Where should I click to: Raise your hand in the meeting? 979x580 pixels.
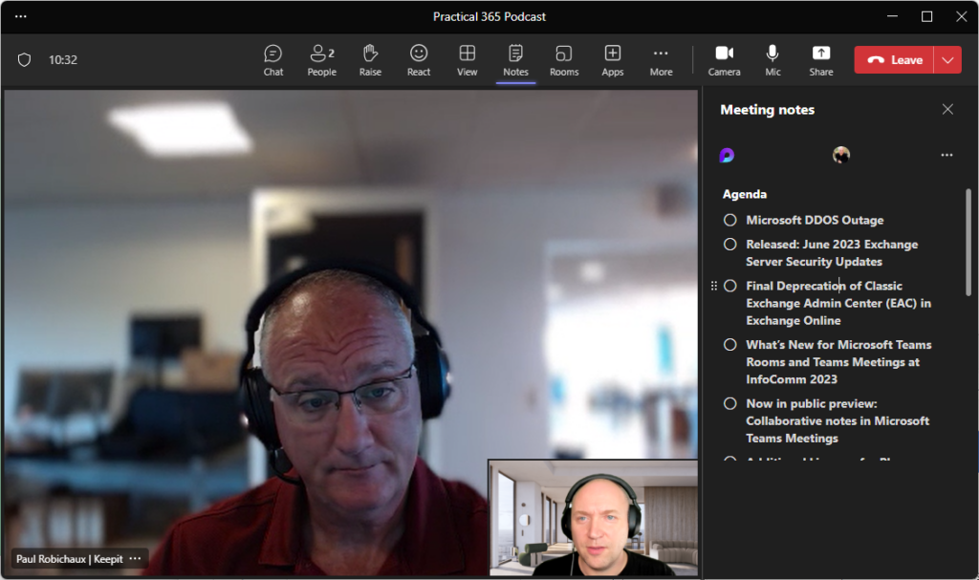pyautogui.click(x=370, y=60)
